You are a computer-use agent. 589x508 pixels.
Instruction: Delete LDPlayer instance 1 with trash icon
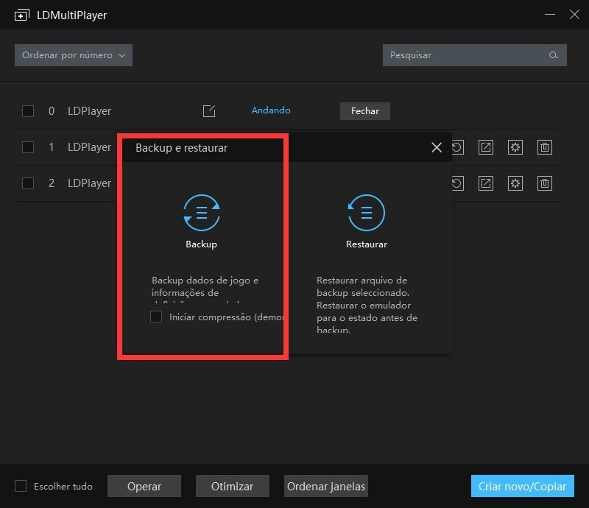[x=545, y=147]
